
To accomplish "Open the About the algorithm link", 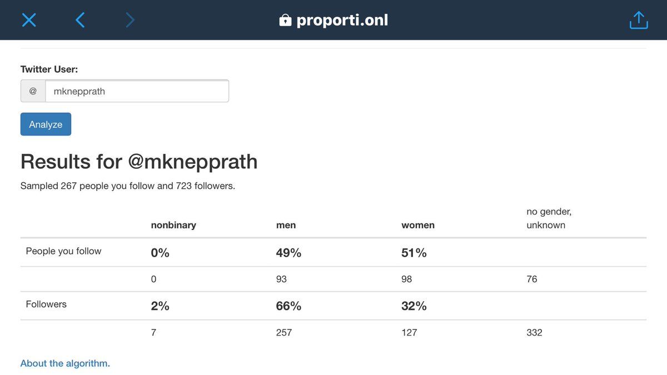I will point(65,363).
